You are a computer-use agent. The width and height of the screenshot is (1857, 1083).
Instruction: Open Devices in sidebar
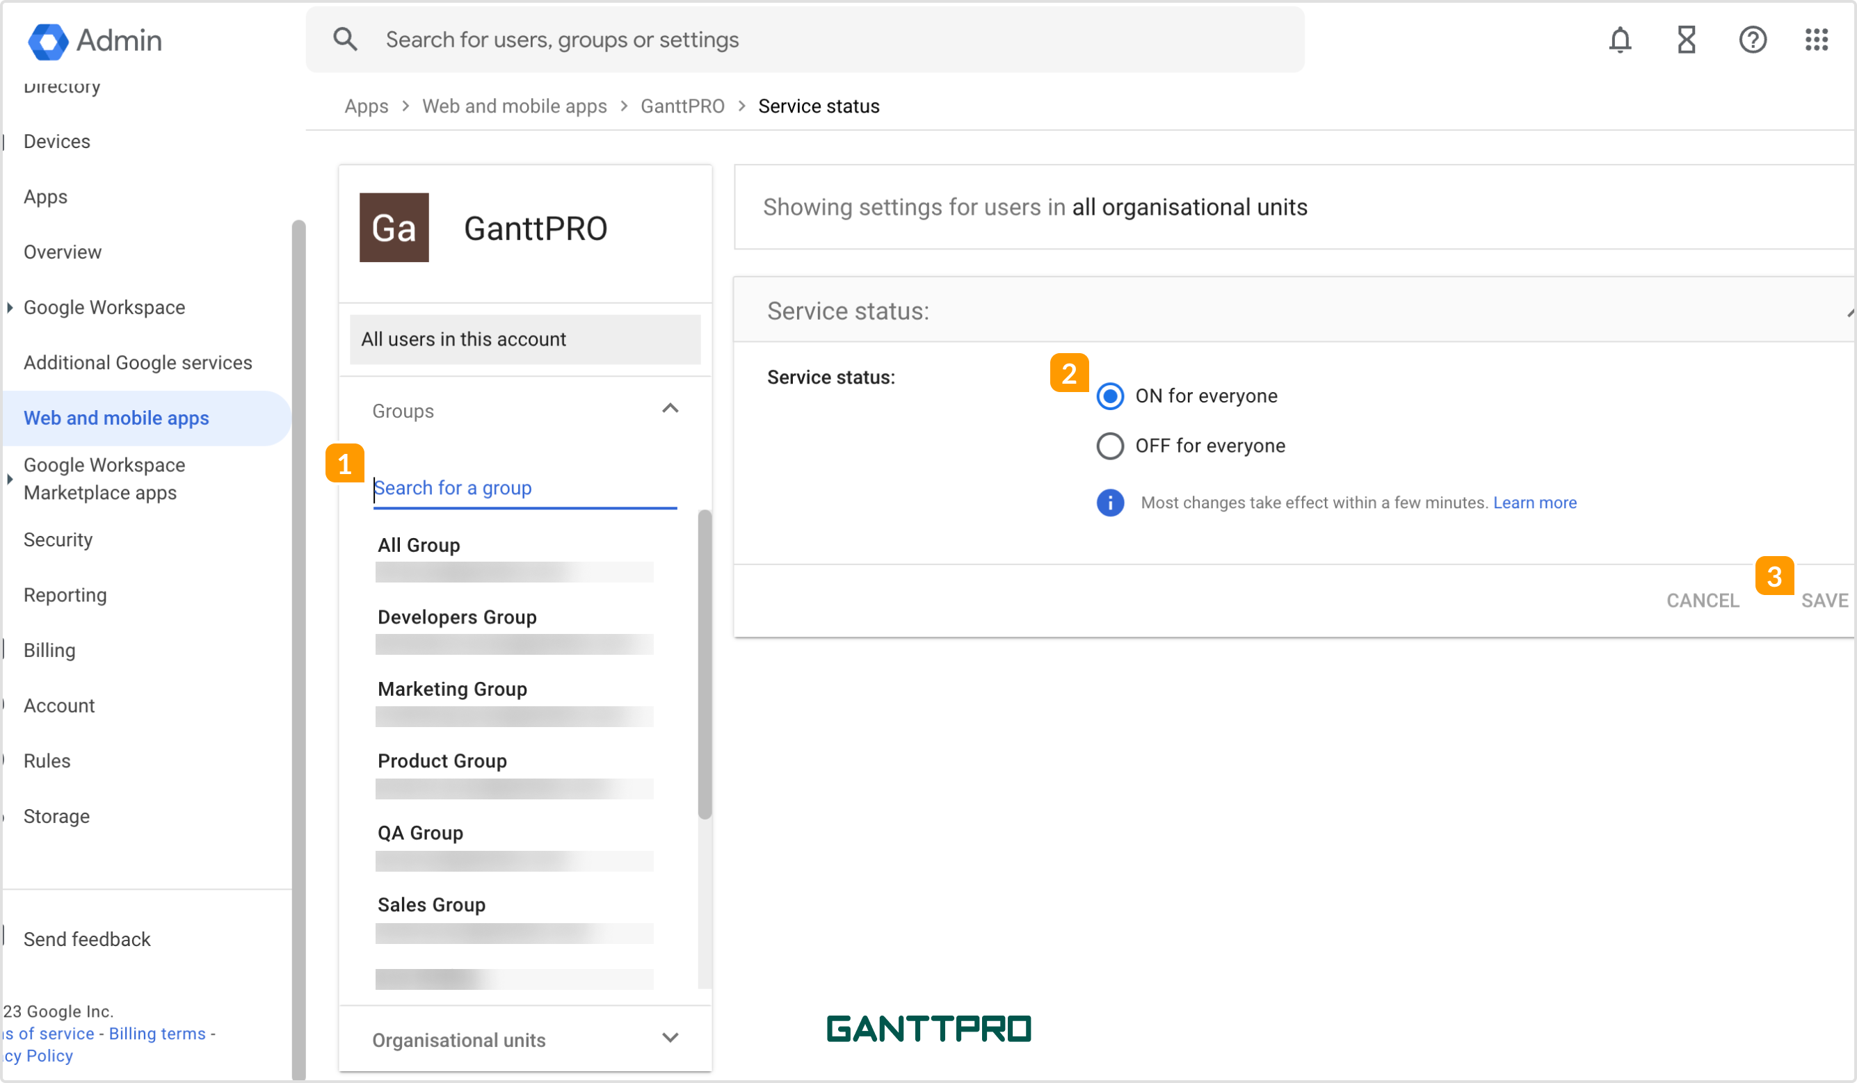point(58,141)
